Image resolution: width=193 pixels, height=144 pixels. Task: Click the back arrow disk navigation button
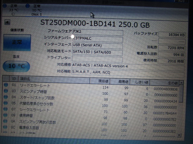(x=7, y=22)
